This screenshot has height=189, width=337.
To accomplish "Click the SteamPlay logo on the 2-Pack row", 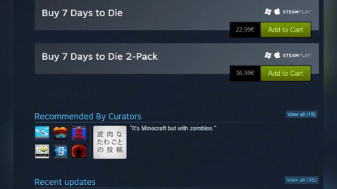I will tap(297, 55).
